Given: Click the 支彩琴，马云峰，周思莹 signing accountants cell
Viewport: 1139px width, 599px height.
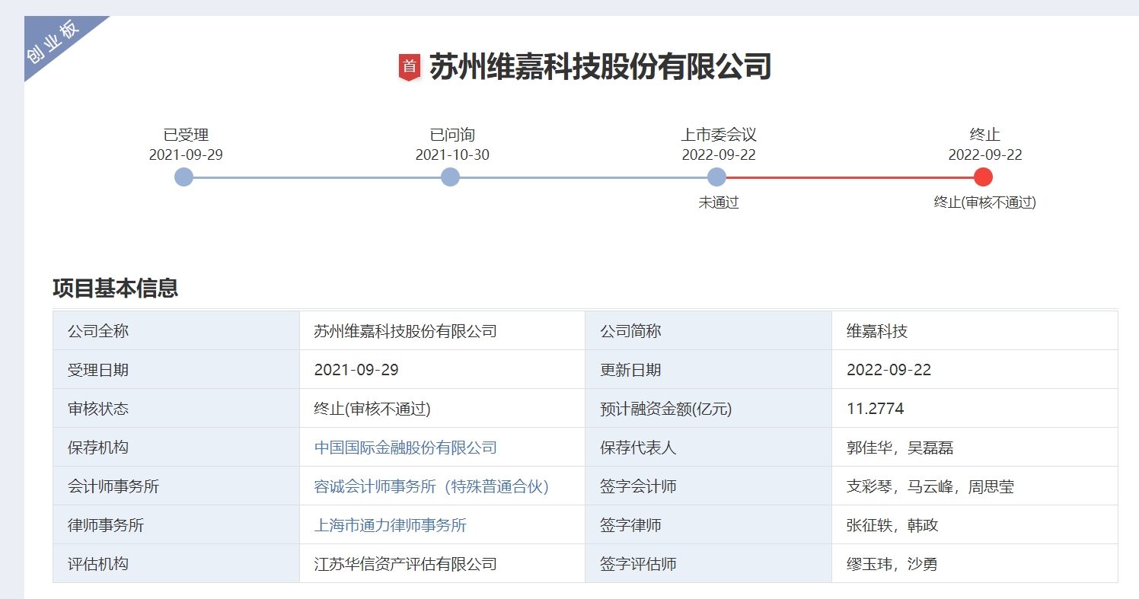Looking at the screenshot, I should coord(930,486).
